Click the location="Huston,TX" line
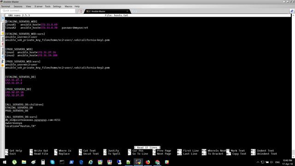Screen dimensions: 295x166 20,126
